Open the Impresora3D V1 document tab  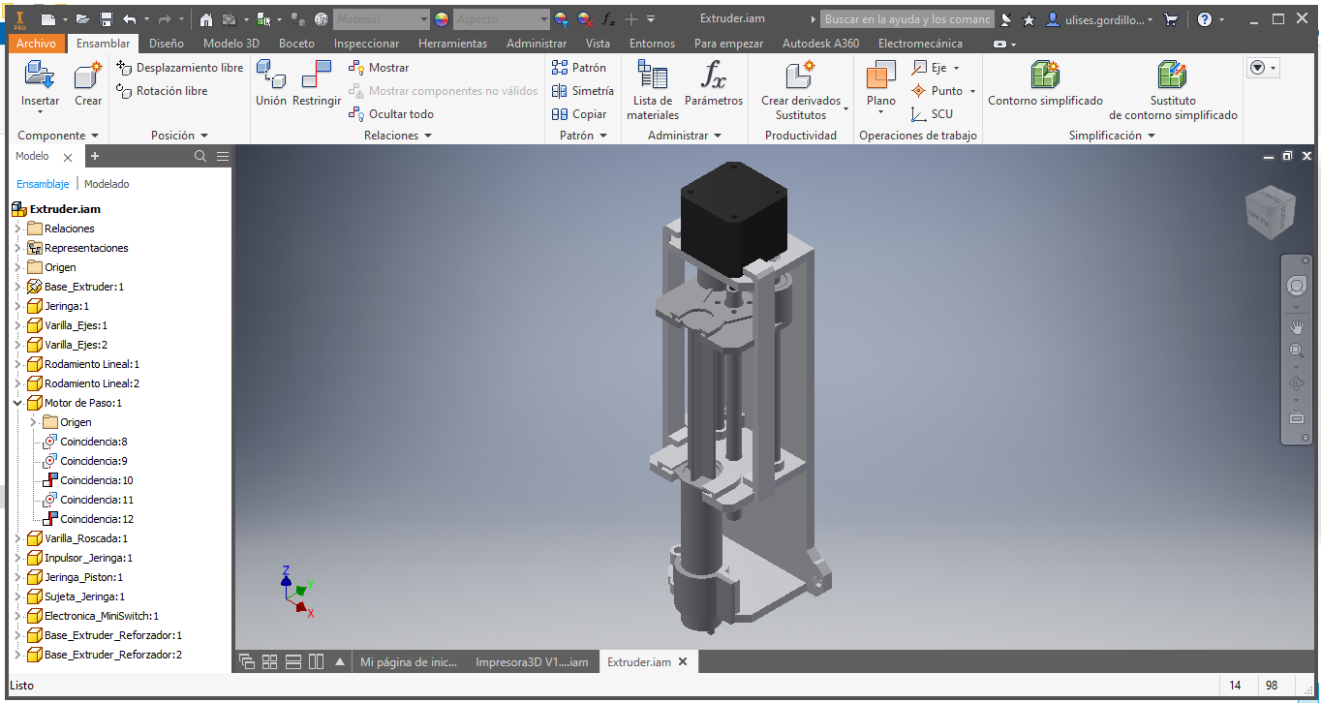532,662
